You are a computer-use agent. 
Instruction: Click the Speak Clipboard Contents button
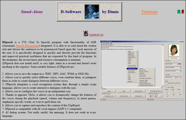click(155, 91)
